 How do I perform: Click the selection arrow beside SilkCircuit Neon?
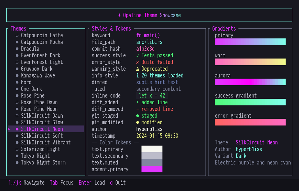coord(9,129)
